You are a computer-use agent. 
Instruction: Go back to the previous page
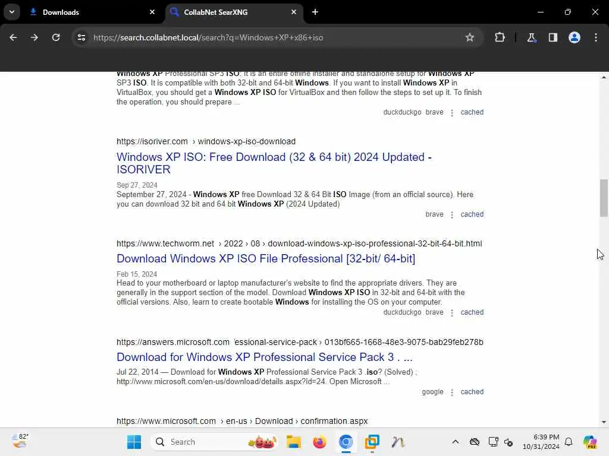click(x=13, y=37)
